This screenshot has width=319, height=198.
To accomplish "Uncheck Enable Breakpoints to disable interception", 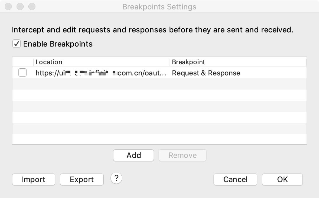I will (x=17, y=44).
